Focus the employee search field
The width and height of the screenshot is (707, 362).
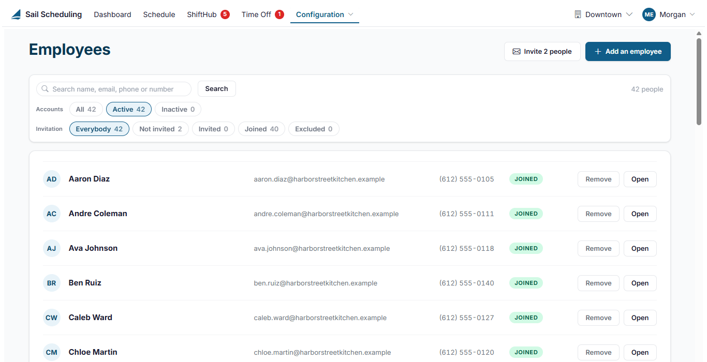pos(114,89)
